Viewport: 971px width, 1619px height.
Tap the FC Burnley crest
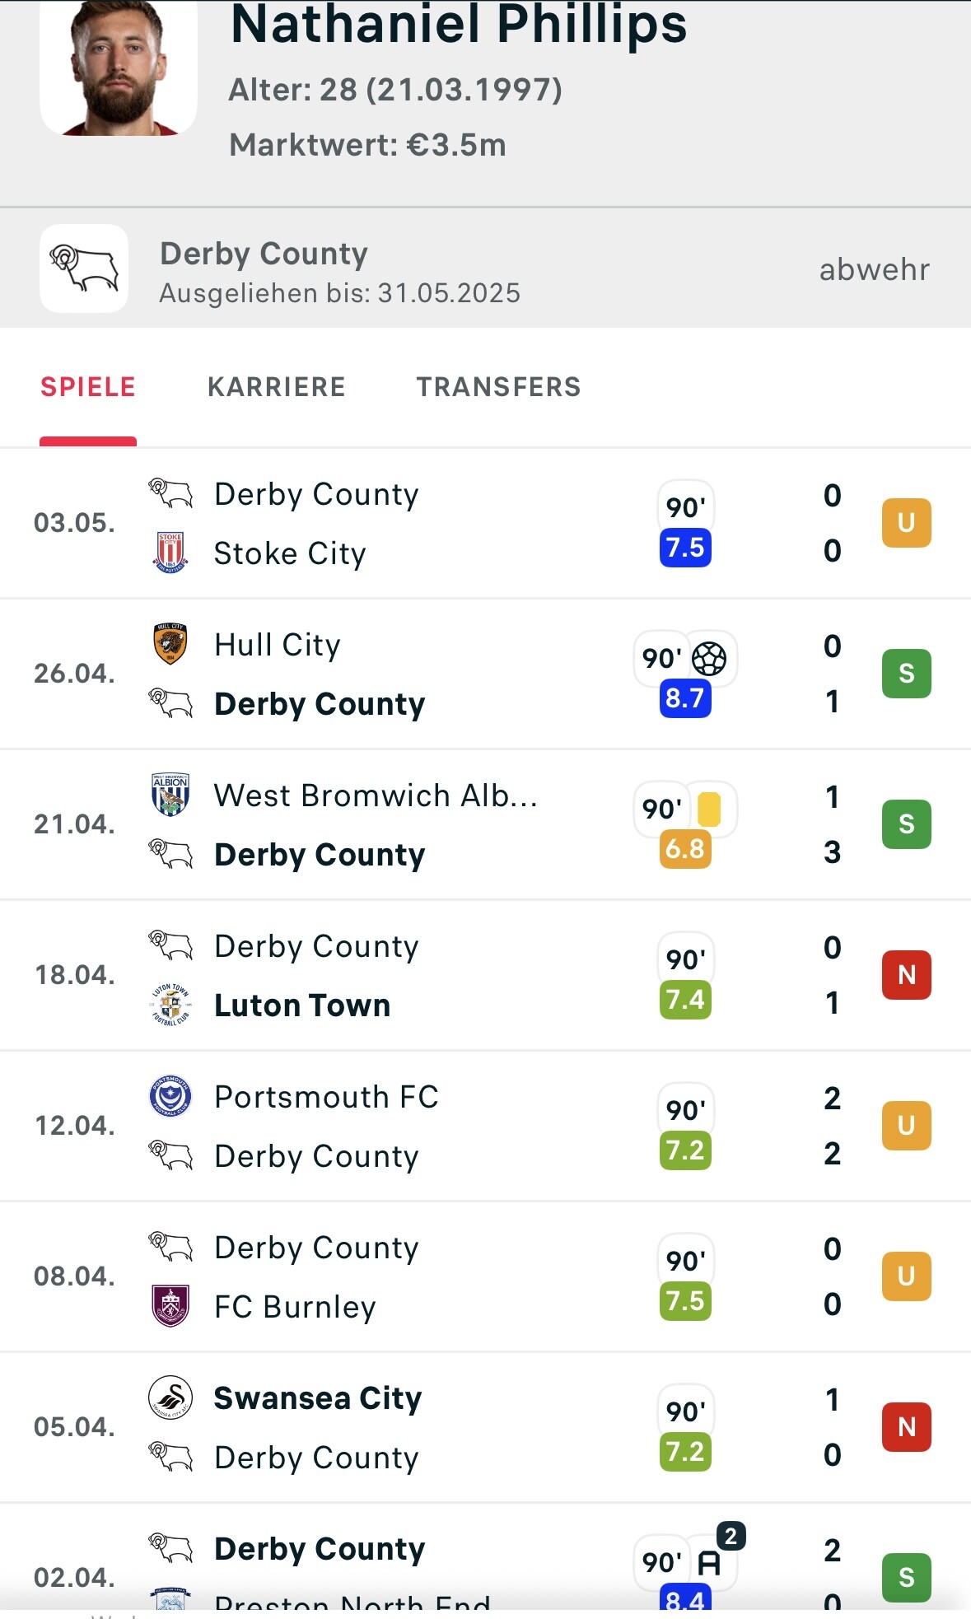(x=170, y=1306)
